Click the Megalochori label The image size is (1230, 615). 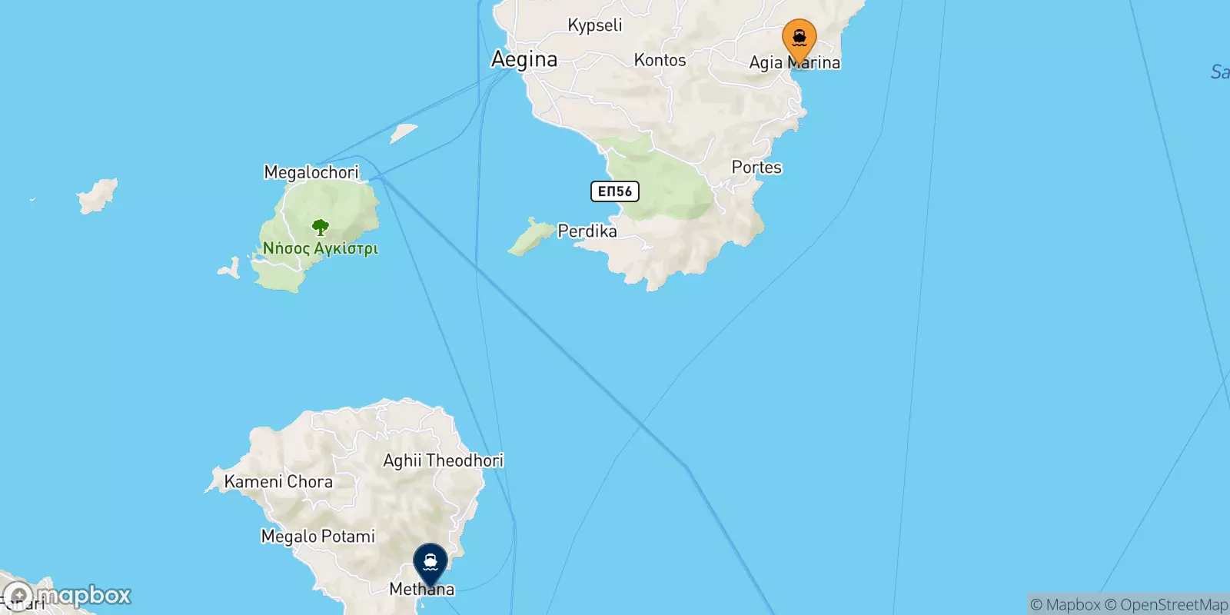coord(311,172)
